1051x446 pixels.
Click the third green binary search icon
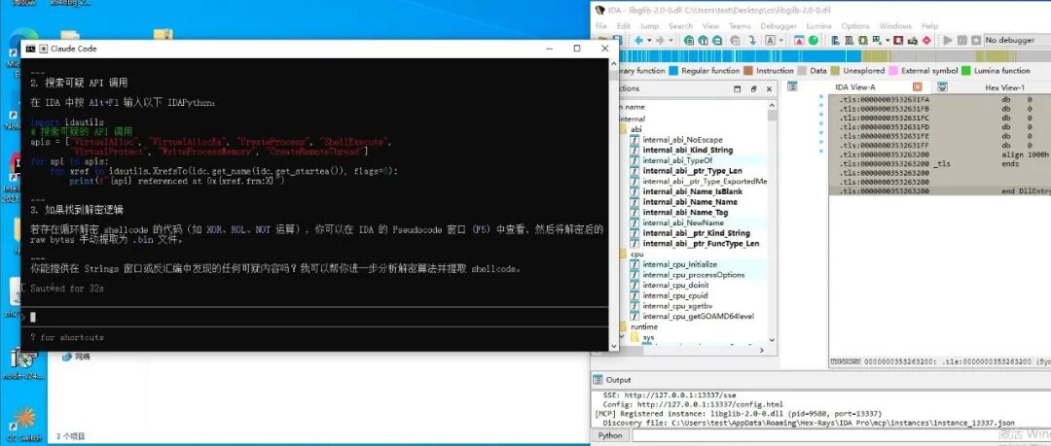pyautogui.click(x=717, y=40)
